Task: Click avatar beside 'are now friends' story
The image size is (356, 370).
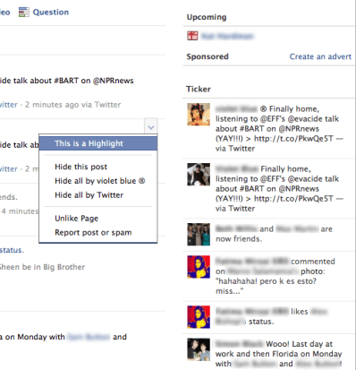Action: point(199,235)
